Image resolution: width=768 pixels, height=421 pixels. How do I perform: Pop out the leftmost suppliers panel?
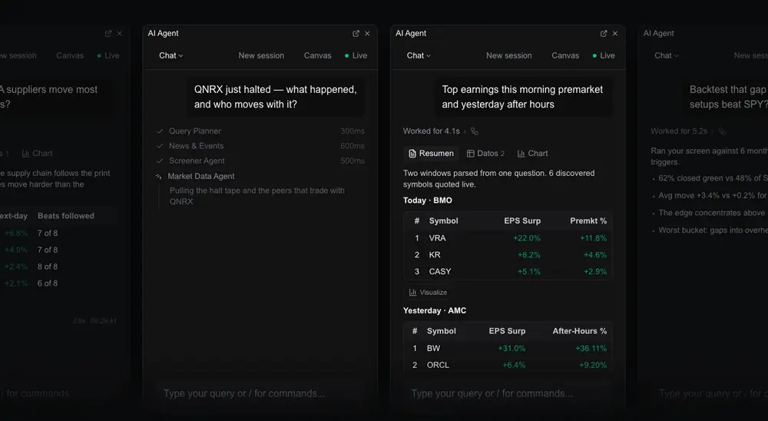pyautogui.click(x=108, y=33)
